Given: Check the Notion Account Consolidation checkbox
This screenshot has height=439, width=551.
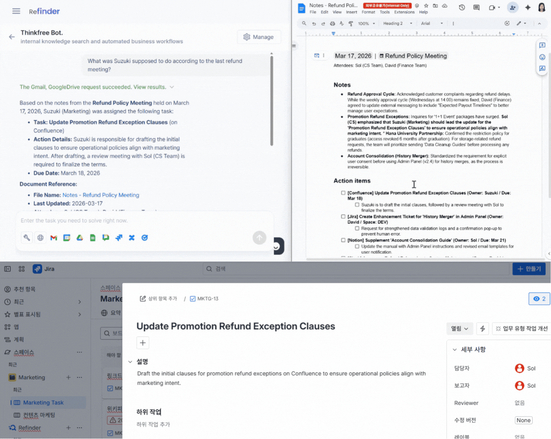Looking at the screenshot, I should click(343, 240).
